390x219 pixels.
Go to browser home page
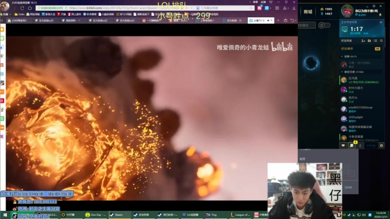tap(30, 8)
